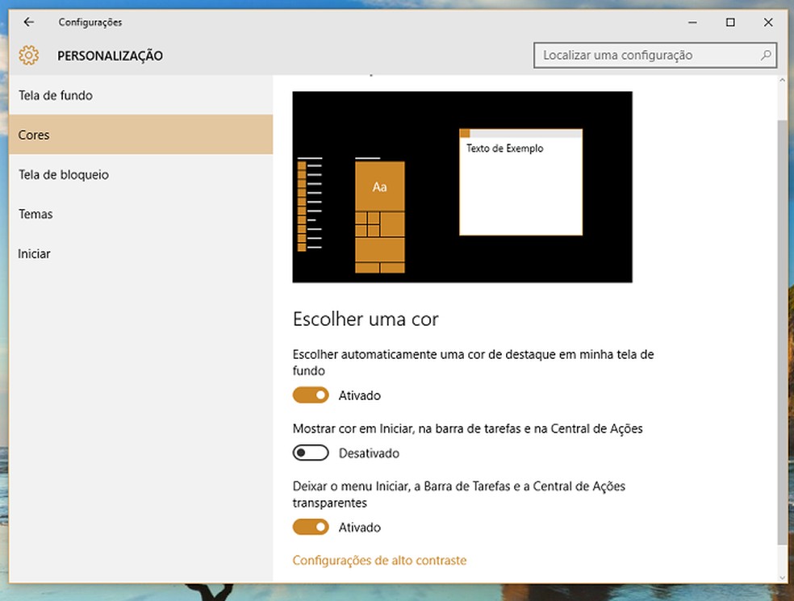Select Iniciar in the sidebar
Viewport: 794px width, 601px height.
coord(33,253)
